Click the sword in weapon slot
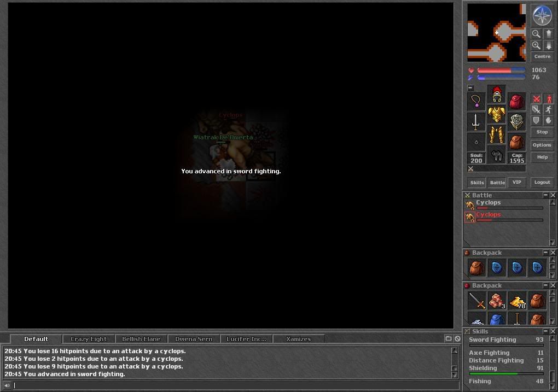The width and height of the screenshot is (558, 392). coord(476,122)
